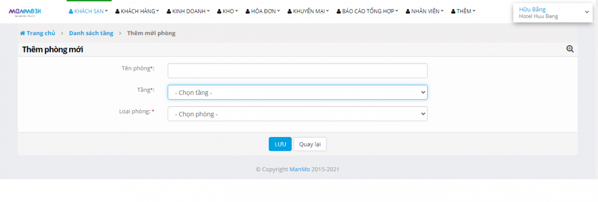Click the magnifier zoom icon in panel header
The height and width of the screenshot is (202, 598).
570,49
